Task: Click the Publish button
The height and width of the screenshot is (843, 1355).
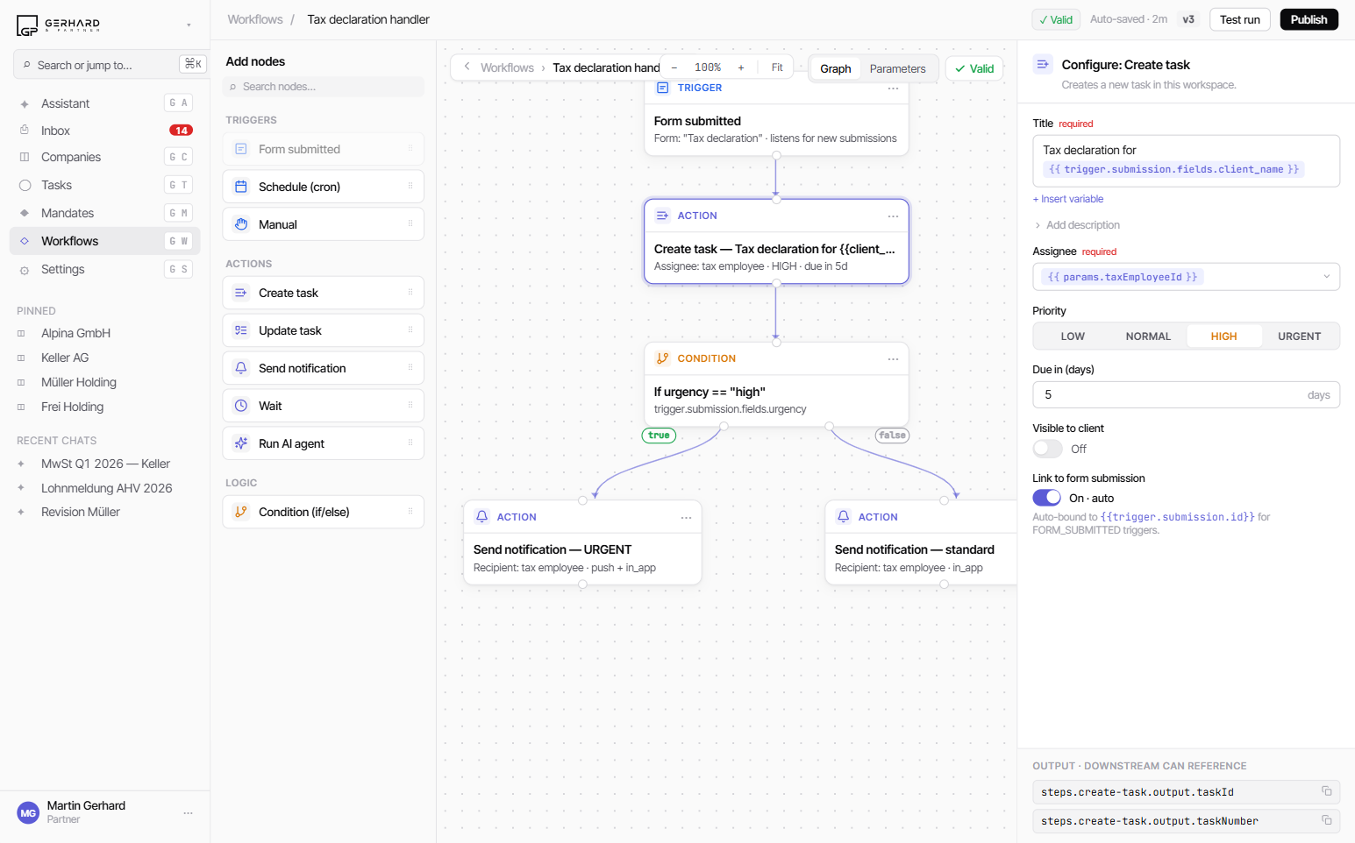Action: click(1309, 19)
